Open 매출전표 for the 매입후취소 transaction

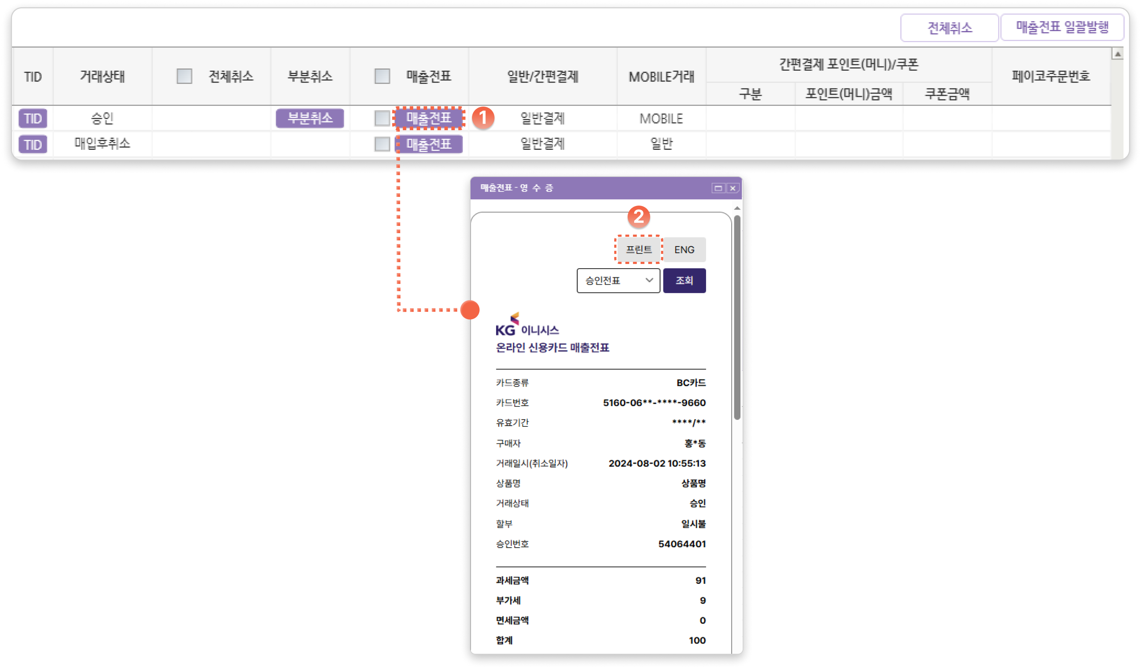[x=429, y=144]
